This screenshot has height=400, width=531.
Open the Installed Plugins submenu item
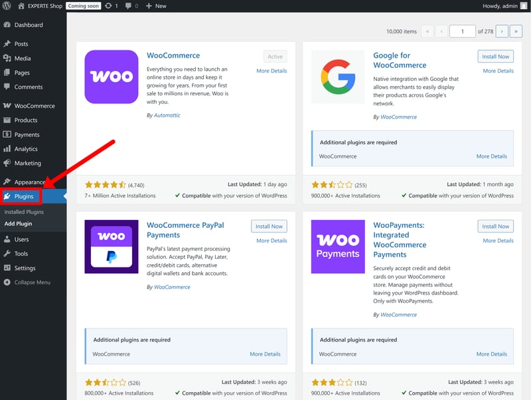(24, 212)
